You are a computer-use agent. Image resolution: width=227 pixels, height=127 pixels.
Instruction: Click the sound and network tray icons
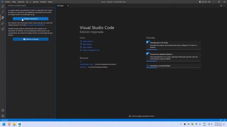210,124
